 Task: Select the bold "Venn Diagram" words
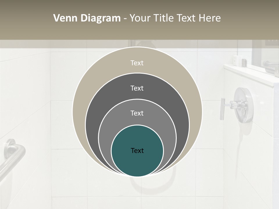(87, 18)
